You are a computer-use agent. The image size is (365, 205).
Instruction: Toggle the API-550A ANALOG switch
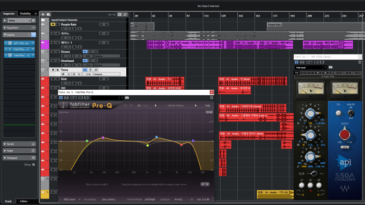[x=351, y=113]
